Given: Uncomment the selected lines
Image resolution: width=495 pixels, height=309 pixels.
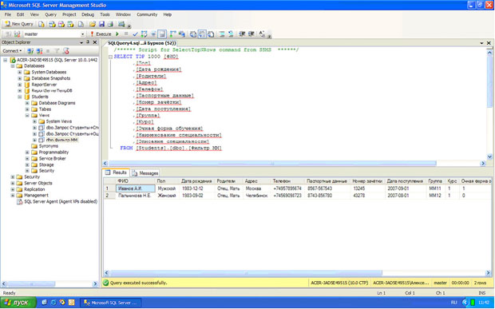Looking at the screenshot, I should 231,34.
